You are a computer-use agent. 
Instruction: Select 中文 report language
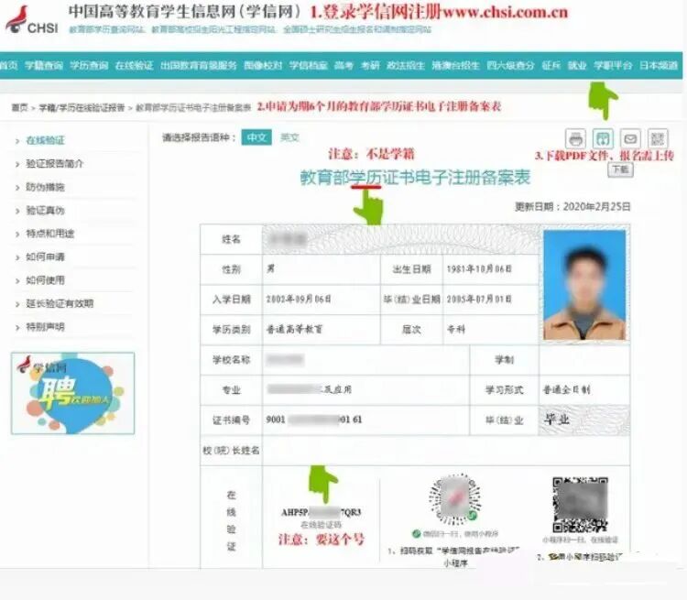pos(256,137)
